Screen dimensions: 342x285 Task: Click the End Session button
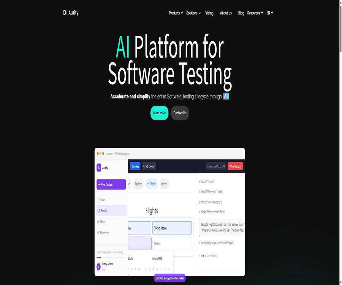(x=235, y=166)
